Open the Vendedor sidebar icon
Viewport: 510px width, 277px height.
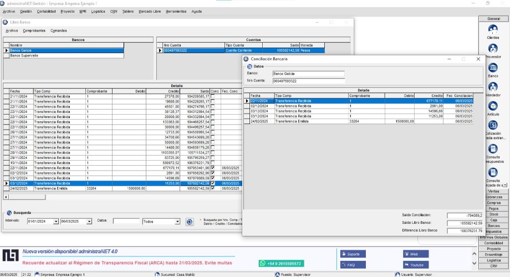493,87
